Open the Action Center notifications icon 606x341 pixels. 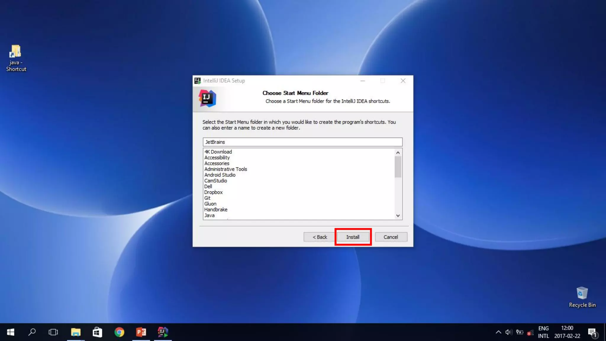[592, 332]
